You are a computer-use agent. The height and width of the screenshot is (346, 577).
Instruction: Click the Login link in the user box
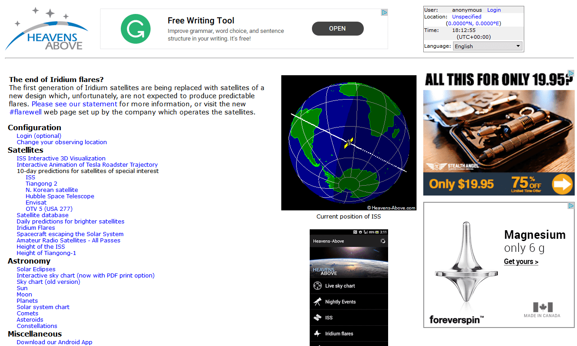(494, 10)
